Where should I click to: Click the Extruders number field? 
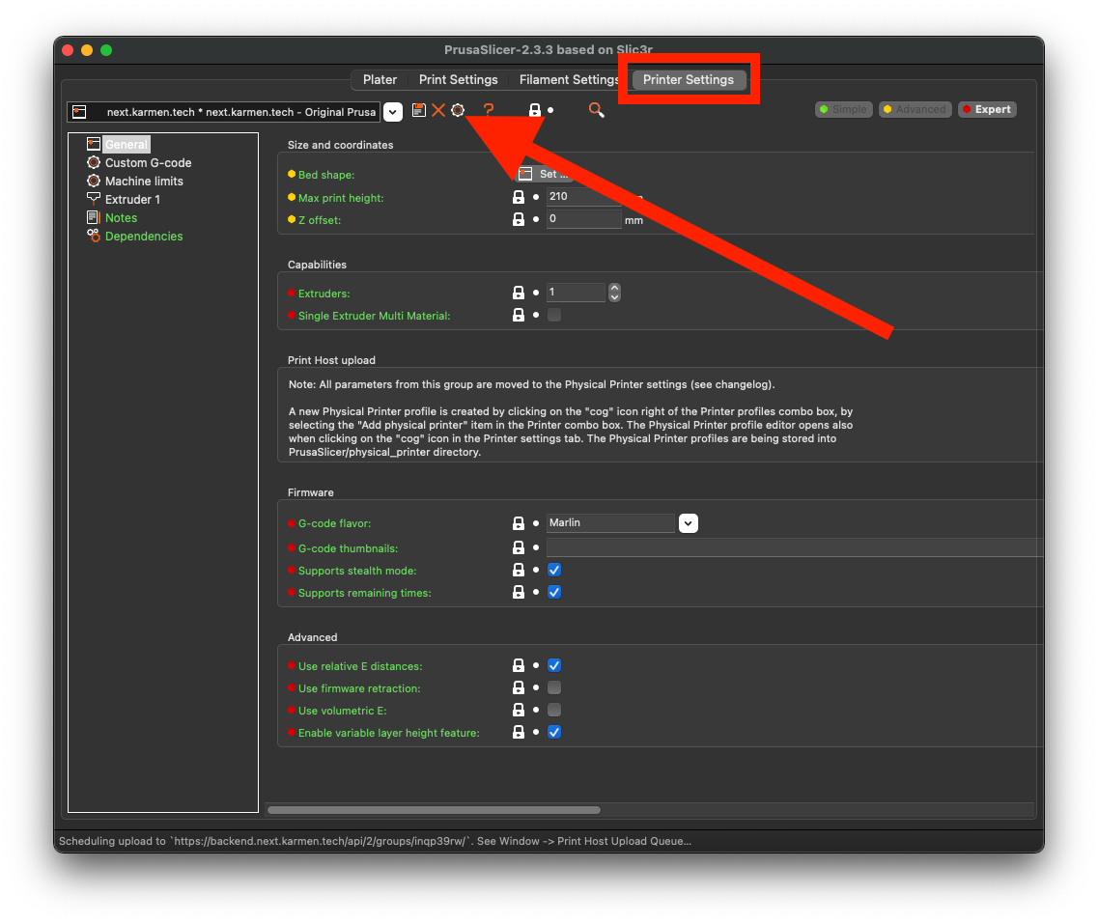click(x=576, y=292)
